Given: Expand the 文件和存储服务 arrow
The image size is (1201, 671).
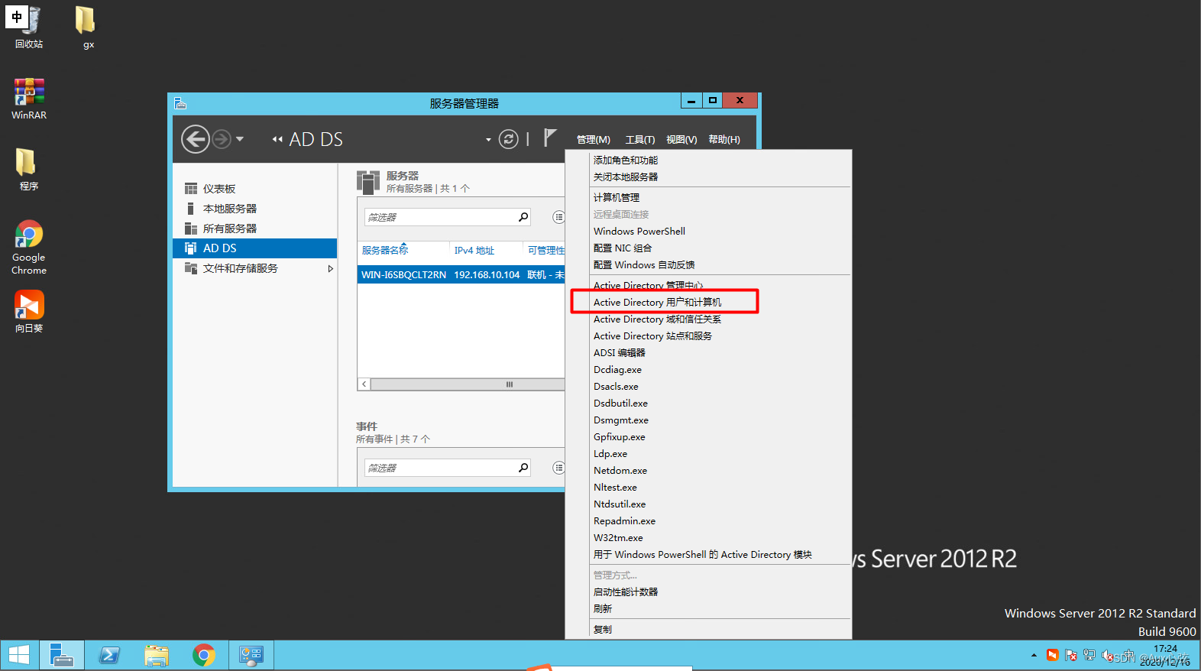Looking at the screenshot, I should tap(330, 268).
